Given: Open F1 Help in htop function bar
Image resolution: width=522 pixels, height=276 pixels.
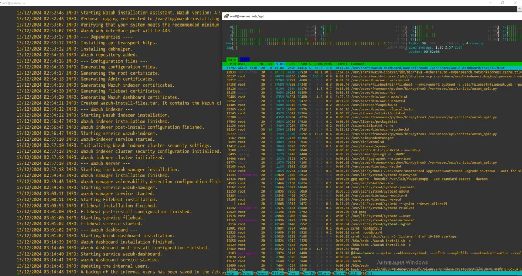Looking at the screenshot, I should pyautogui.click(x=230, y=274).
